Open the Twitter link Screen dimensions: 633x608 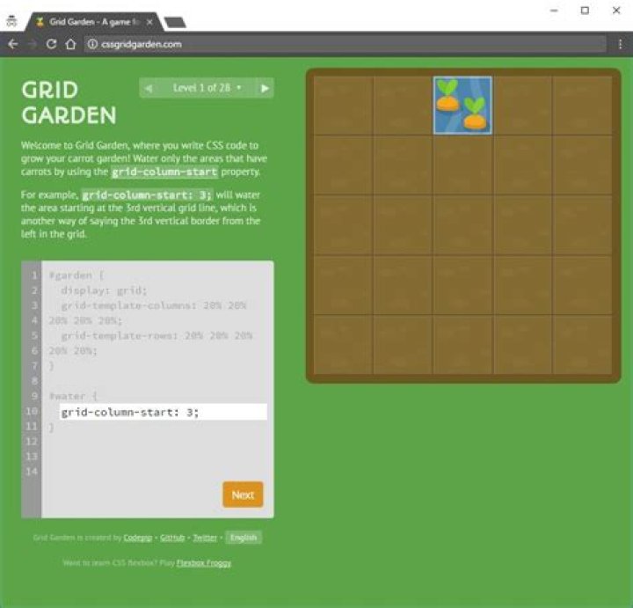[205, 537]
